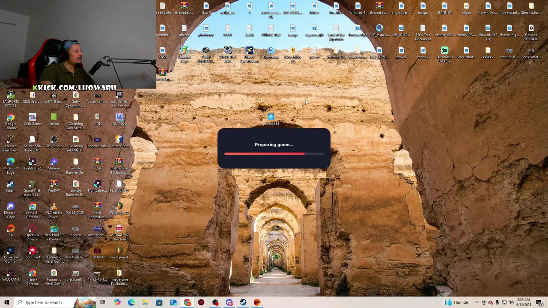Open the Streamlabs Desktop shortcut
The width and height of the screenshot is (548, 308).
point(444,55)
